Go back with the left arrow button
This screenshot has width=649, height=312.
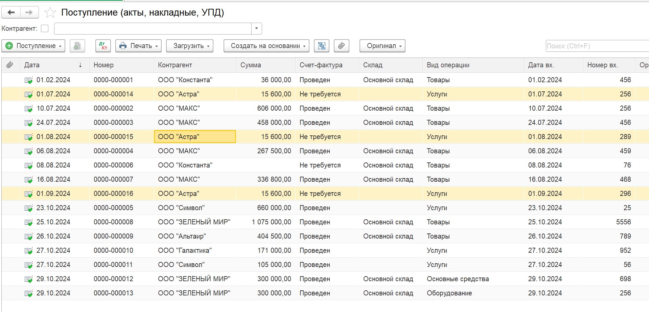point(11,13)
